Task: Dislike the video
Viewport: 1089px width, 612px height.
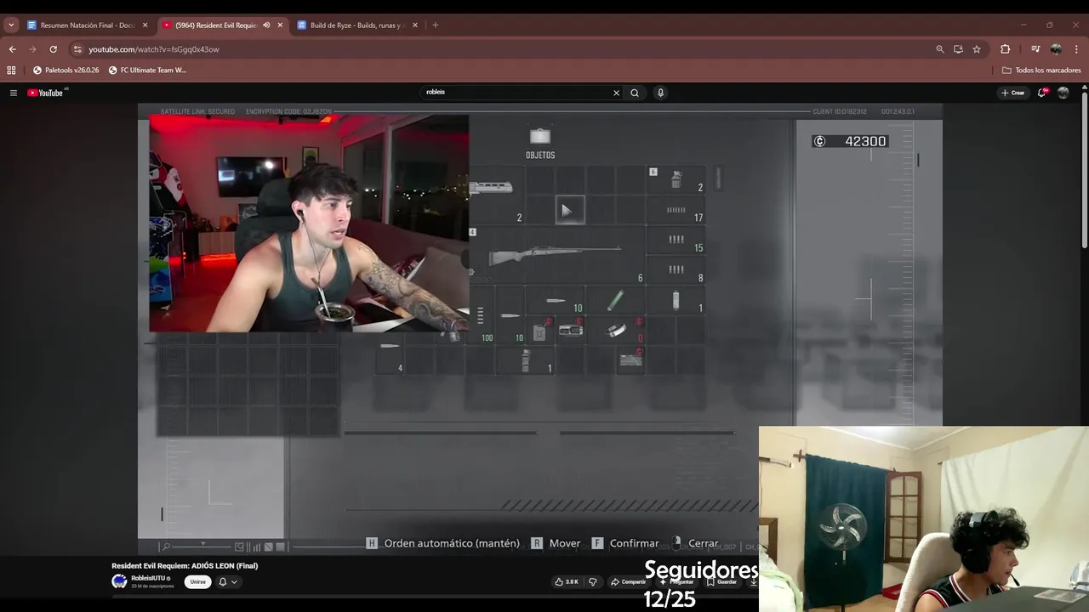Action: tap(593, 581)
